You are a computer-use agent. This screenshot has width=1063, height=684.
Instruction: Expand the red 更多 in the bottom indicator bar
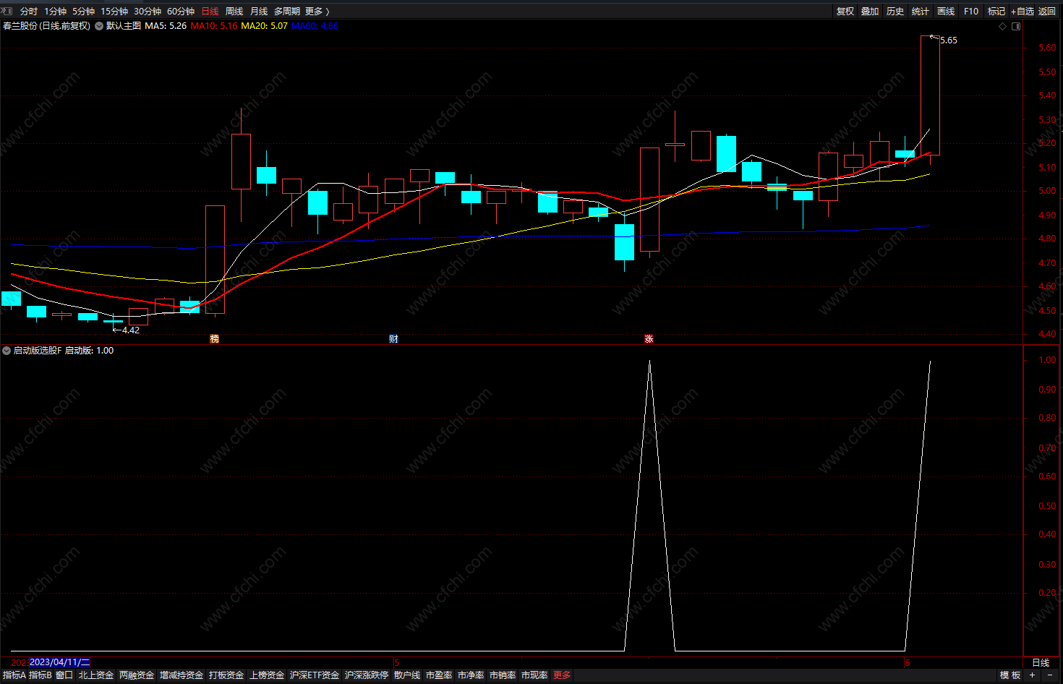pos(562,675)
